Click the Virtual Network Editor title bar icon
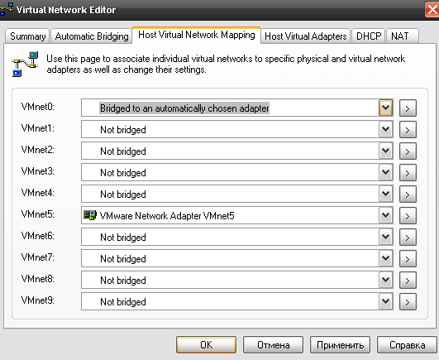Screen dimensions: 439x360 [x=7, y=9]
